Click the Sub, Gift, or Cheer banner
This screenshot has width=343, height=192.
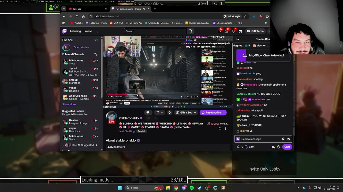(263, 55)
